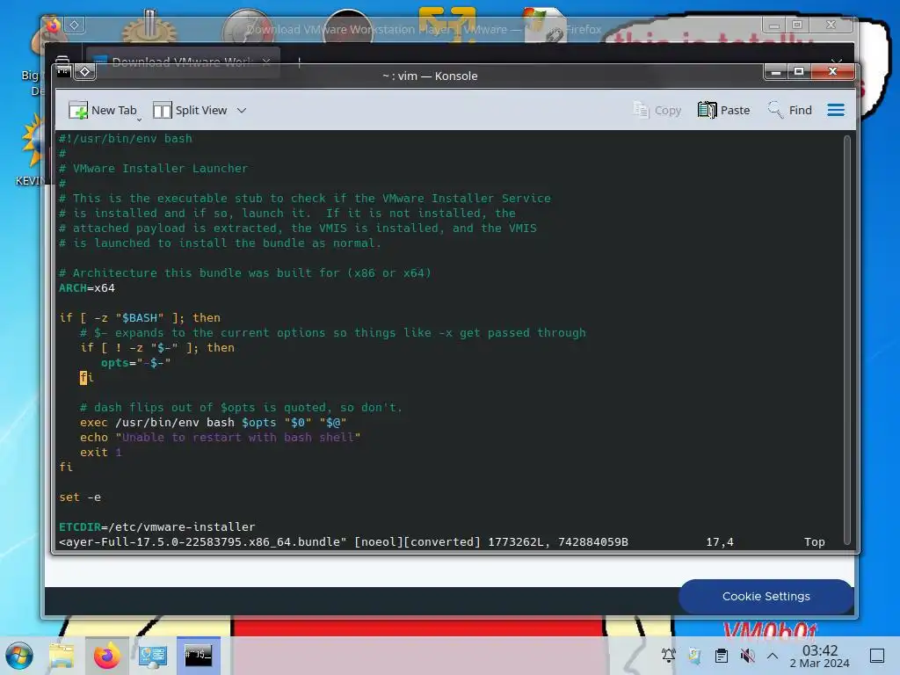Click the Copy toolbar button
This screenshot has height=675, width=900.
pos(657,110)
